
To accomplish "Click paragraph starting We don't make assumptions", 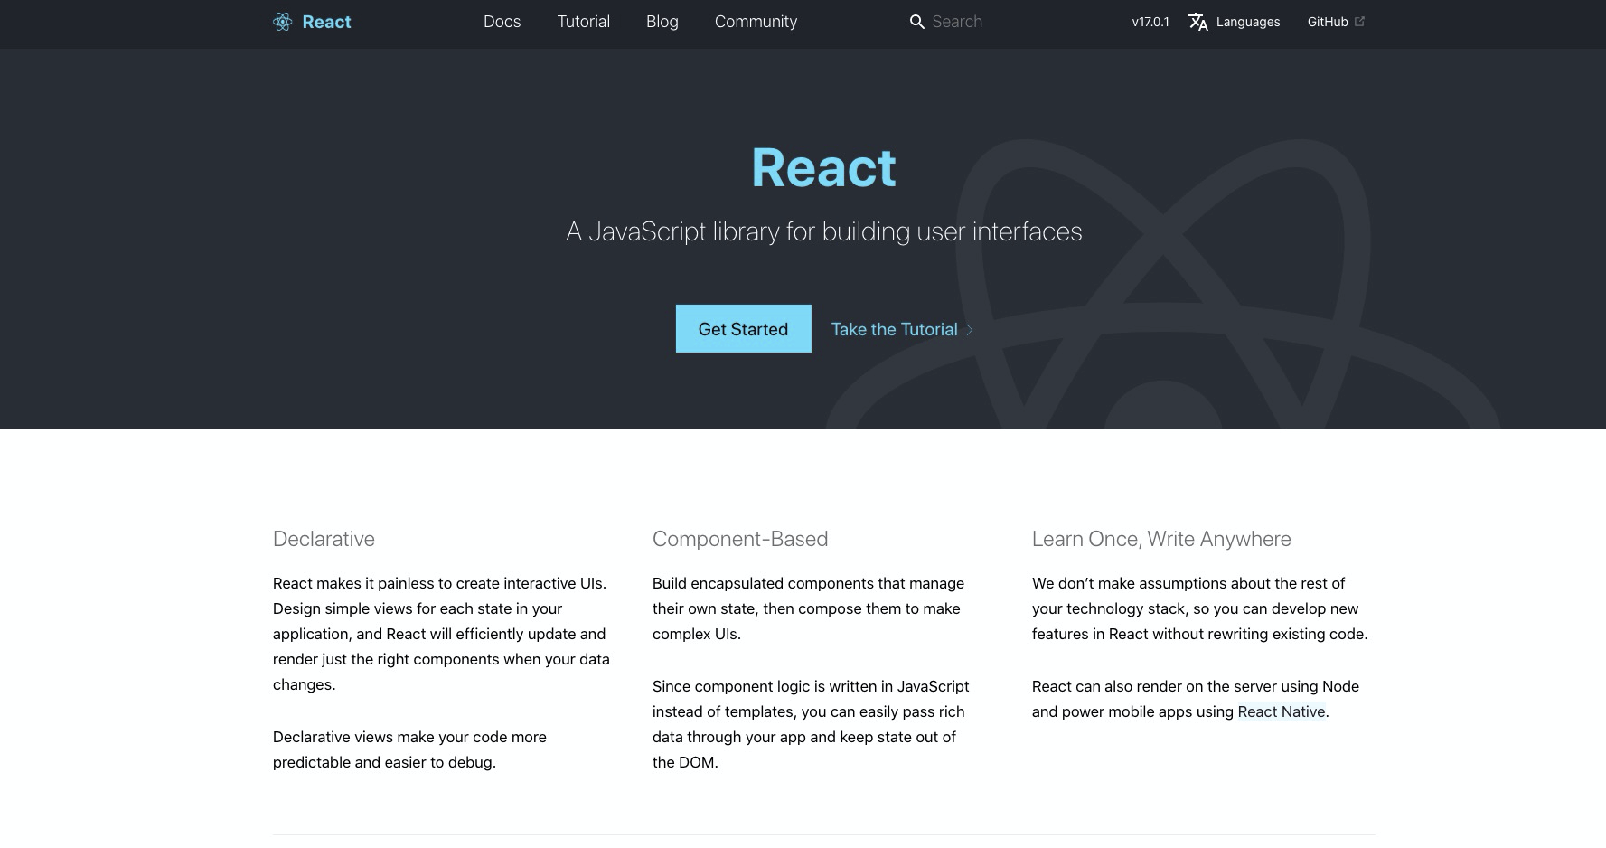I will [x=1200, y=608].
